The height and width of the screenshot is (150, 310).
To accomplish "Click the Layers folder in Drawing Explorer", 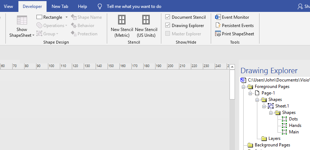I will [x=274, y=138].
